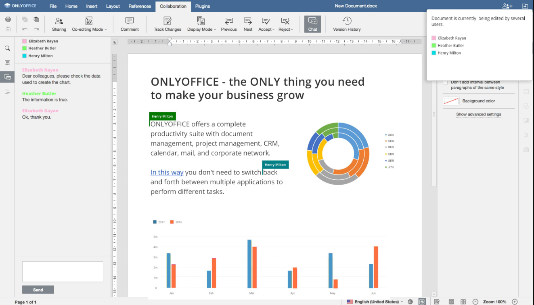Click the Send chat button
The image size is (534, 305).
click(38, 289)
